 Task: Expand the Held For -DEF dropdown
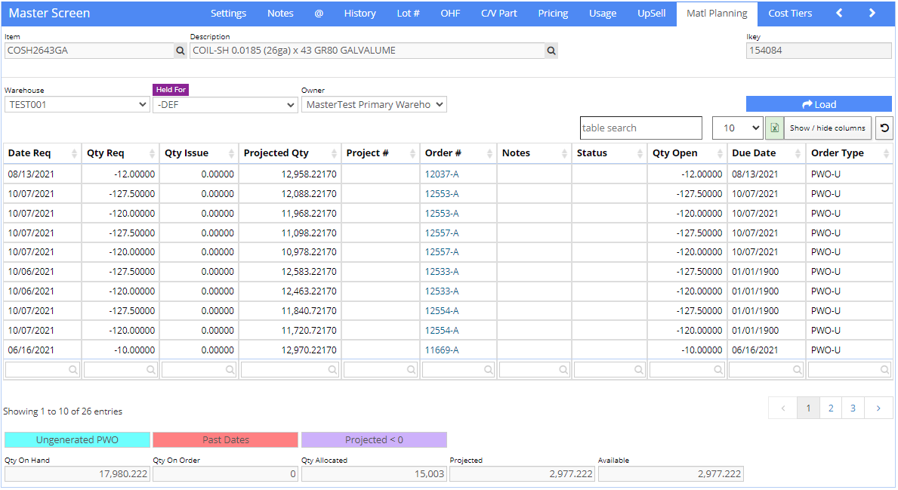tap(225, 105)
